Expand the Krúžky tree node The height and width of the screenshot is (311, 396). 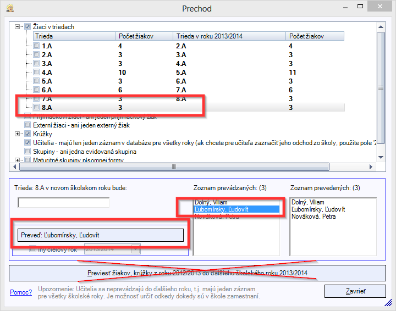point(18,134)
